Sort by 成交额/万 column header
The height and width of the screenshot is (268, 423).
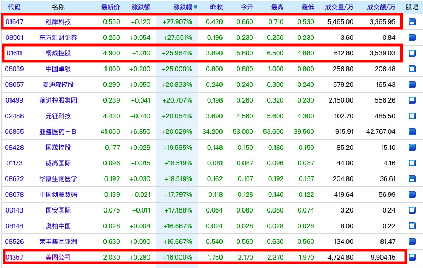(381, 7)
